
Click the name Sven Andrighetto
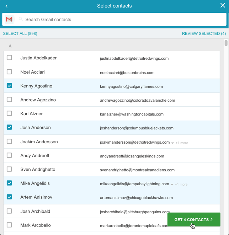click(x=38, y=170)
